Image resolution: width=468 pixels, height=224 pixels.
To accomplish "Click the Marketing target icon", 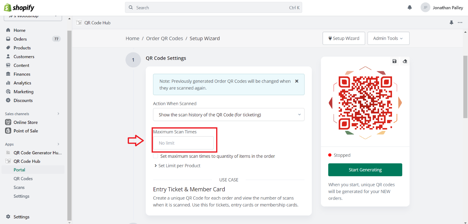I will (8, 92).
